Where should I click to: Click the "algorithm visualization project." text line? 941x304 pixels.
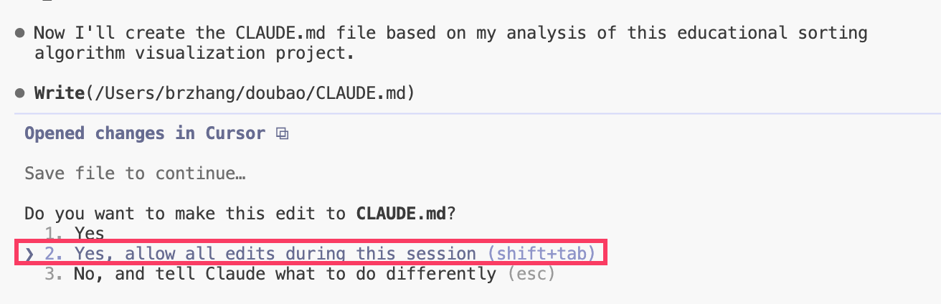[194, 53]
